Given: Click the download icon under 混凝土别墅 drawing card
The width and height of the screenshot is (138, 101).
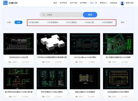Looking at the screenshot, I should tap(89, 97).
